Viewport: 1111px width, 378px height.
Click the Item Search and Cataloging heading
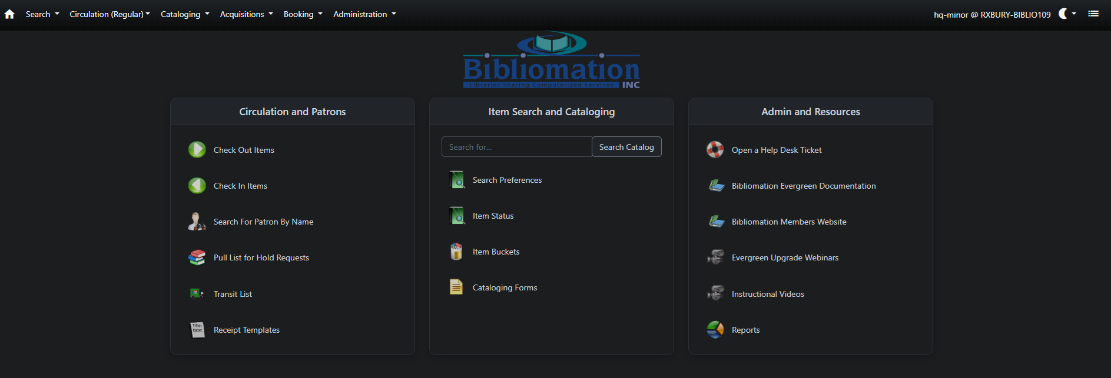[551, 112]
